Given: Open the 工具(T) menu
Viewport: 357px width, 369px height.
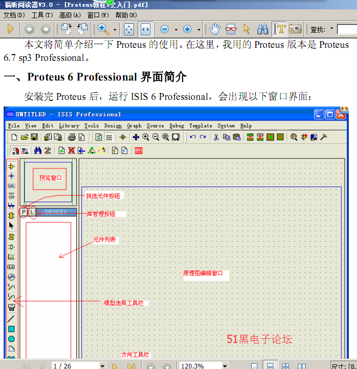Looking at the screenshot, I should tap(42, 15).
